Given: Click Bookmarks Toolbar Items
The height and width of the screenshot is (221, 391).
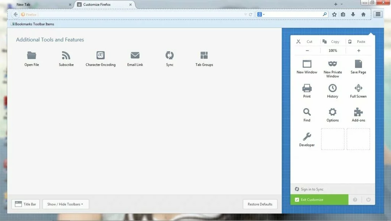Looking at the screenshot, I should [32, 24].
